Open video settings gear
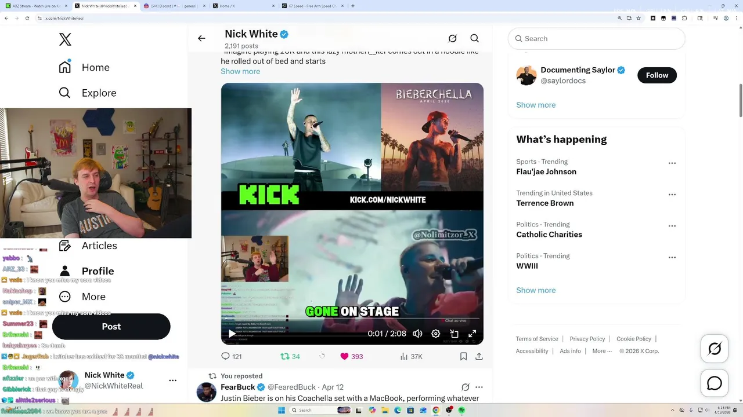 point(436,334)
